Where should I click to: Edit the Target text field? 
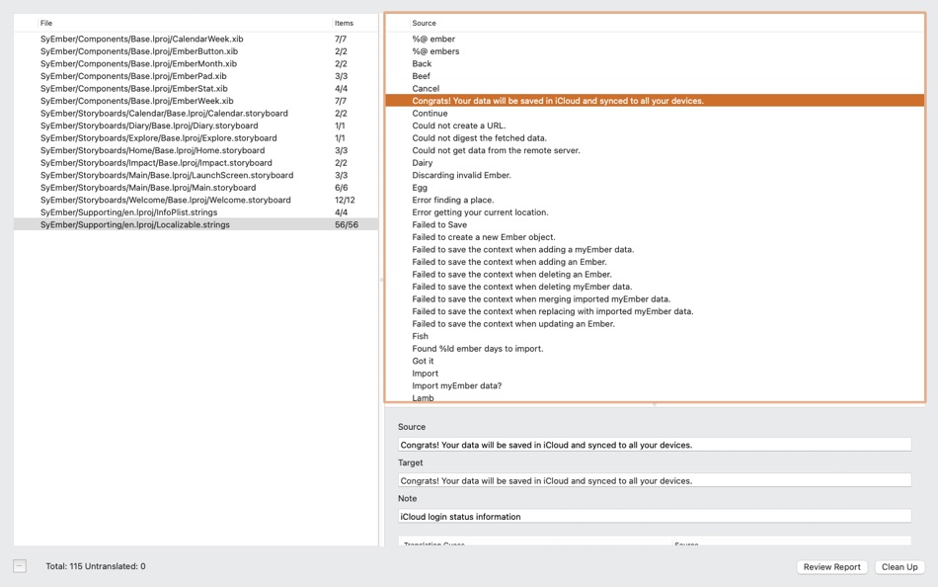coord(655,480)
